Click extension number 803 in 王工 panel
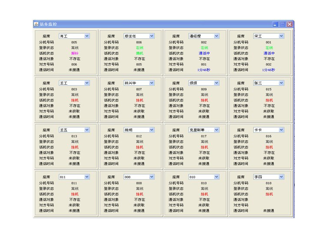Screen dimensions: 325x238 (x=74, y=89)
